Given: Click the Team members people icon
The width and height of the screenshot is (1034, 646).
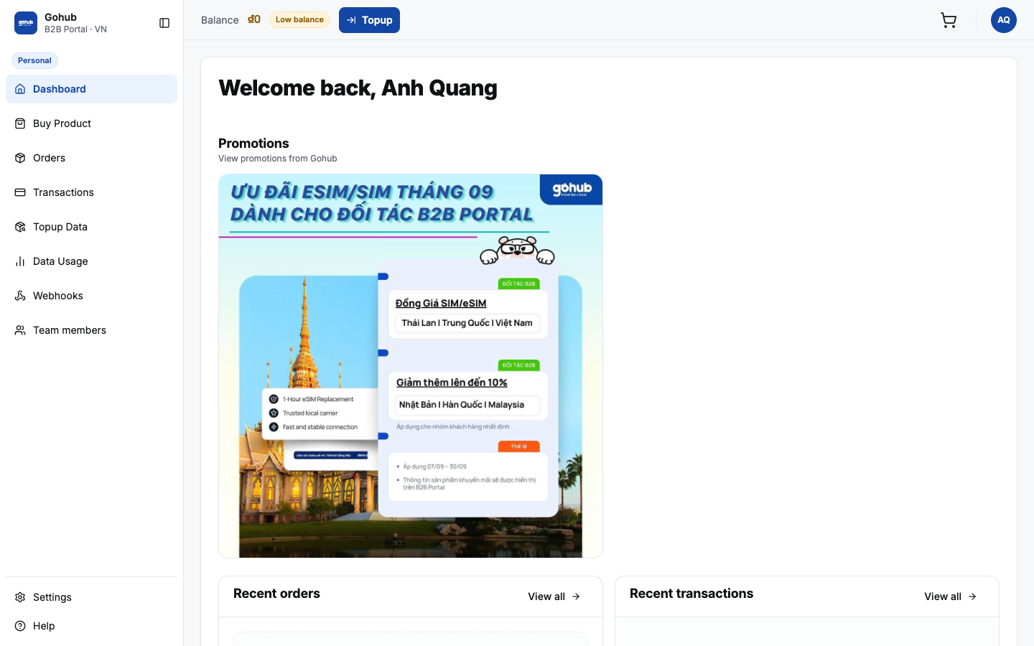Looking at the screenshot, I should pyautogui.click(x=20, y=330).
